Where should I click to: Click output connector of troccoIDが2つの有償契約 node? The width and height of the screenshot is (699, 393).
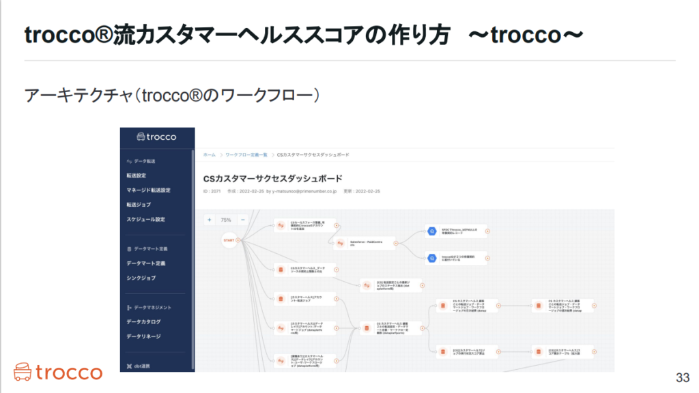coord(487,258)
